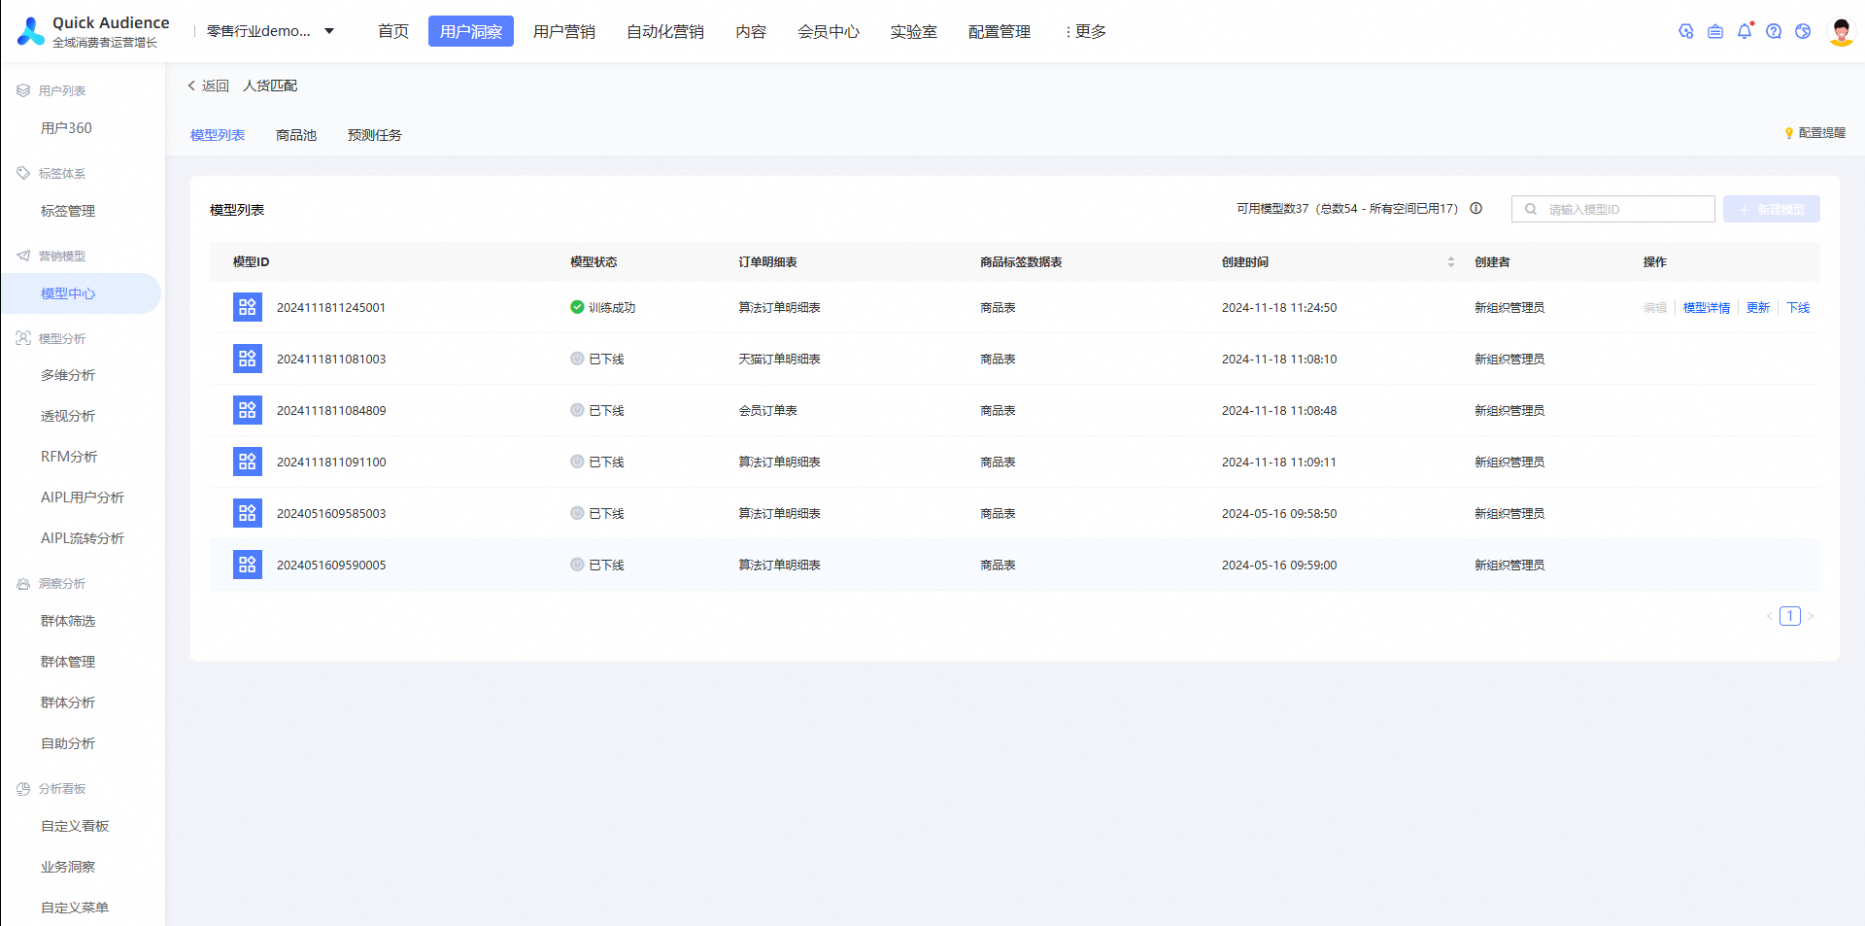Viewport: 1865px width, 926px height.
Task: Open the user avatar menu
Action: pos(1841,31)
